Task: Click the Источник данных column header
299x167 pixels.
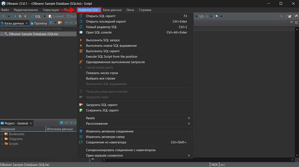Action: click(61, 129)
